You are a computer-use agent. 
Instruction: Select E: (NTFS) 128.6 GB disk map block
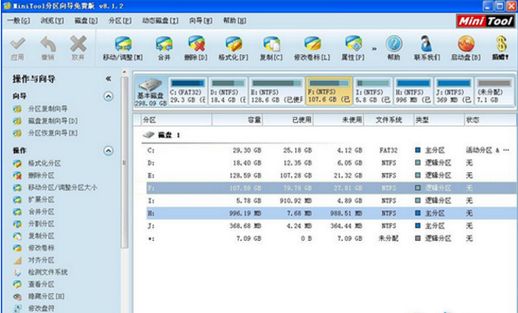click(x=277, y=92)
